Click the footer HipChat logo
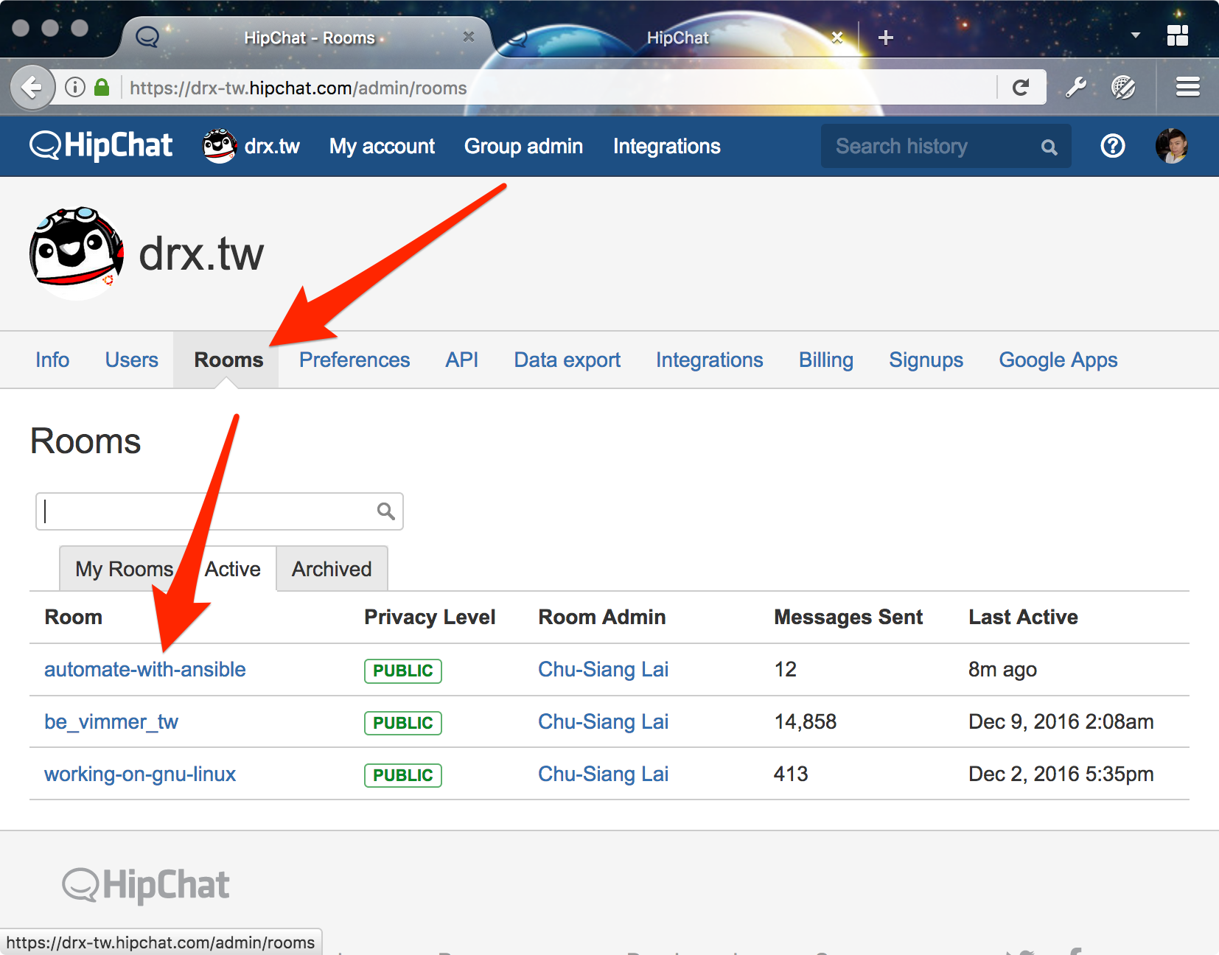 click(146, 885)
